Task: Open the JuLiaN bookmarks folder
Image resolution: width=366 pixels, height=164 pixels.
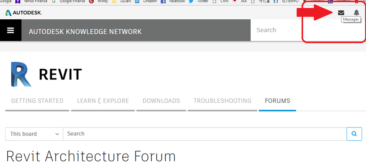Action: pos(121,1)
